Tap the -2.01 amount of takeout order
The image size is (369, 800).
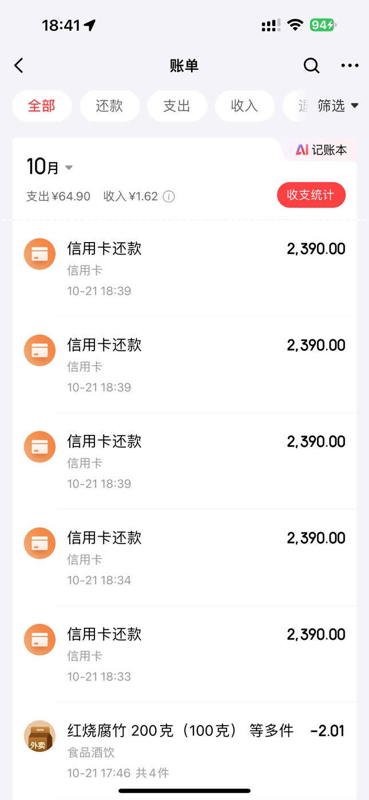point(327,731)
